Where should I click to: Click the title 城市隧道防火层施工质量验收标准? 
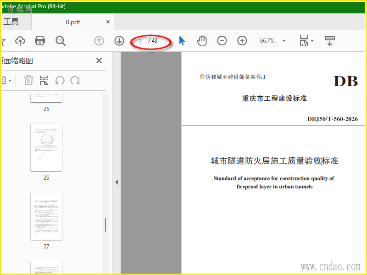(274, 161)
